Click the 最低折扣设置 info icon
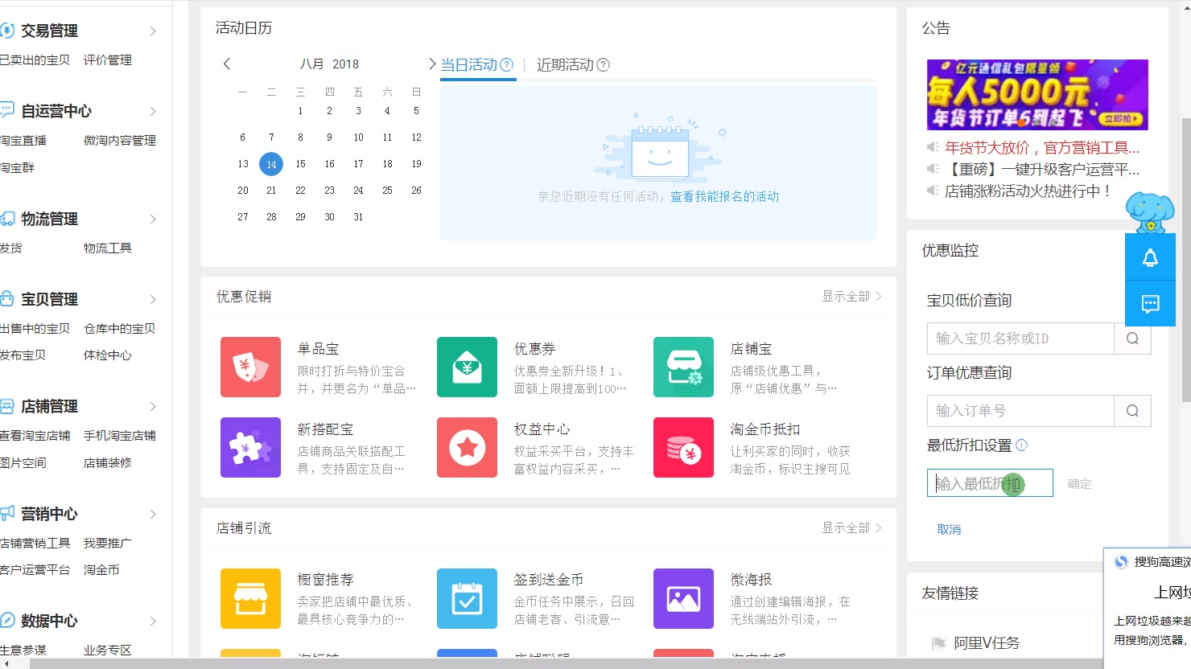Screen dimensions: 1191x669 tap(1021, 445)
